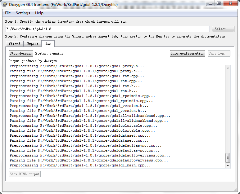This screenshot has width=240, height=194.
Task: Click the output log scrollbar thumb
Action: click(x=228, y=158)
